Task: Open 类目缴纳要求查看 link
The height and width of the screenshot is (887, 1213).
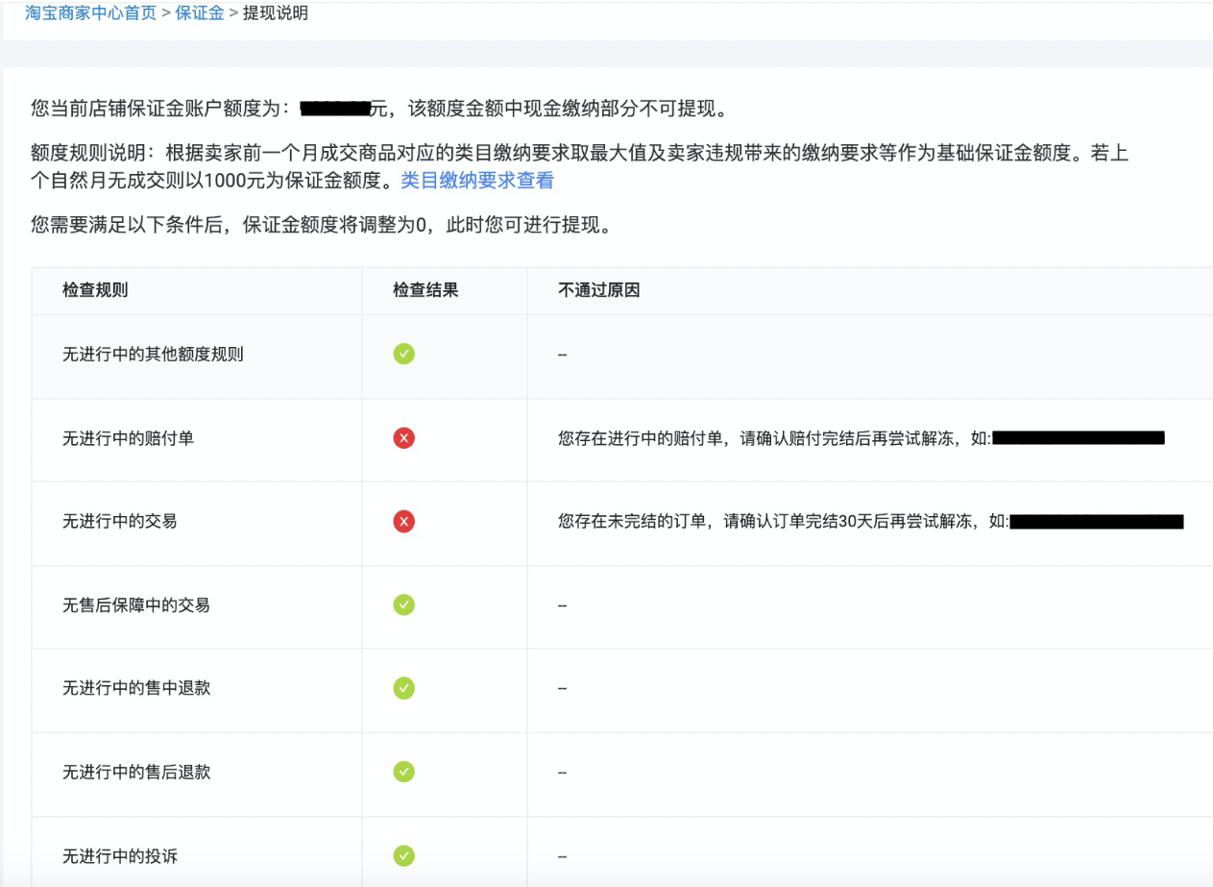Action: click(x=476, y=181)
